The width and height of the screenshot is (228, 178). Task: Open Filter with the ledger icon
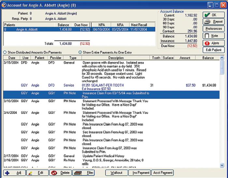[x=84, y=172]
